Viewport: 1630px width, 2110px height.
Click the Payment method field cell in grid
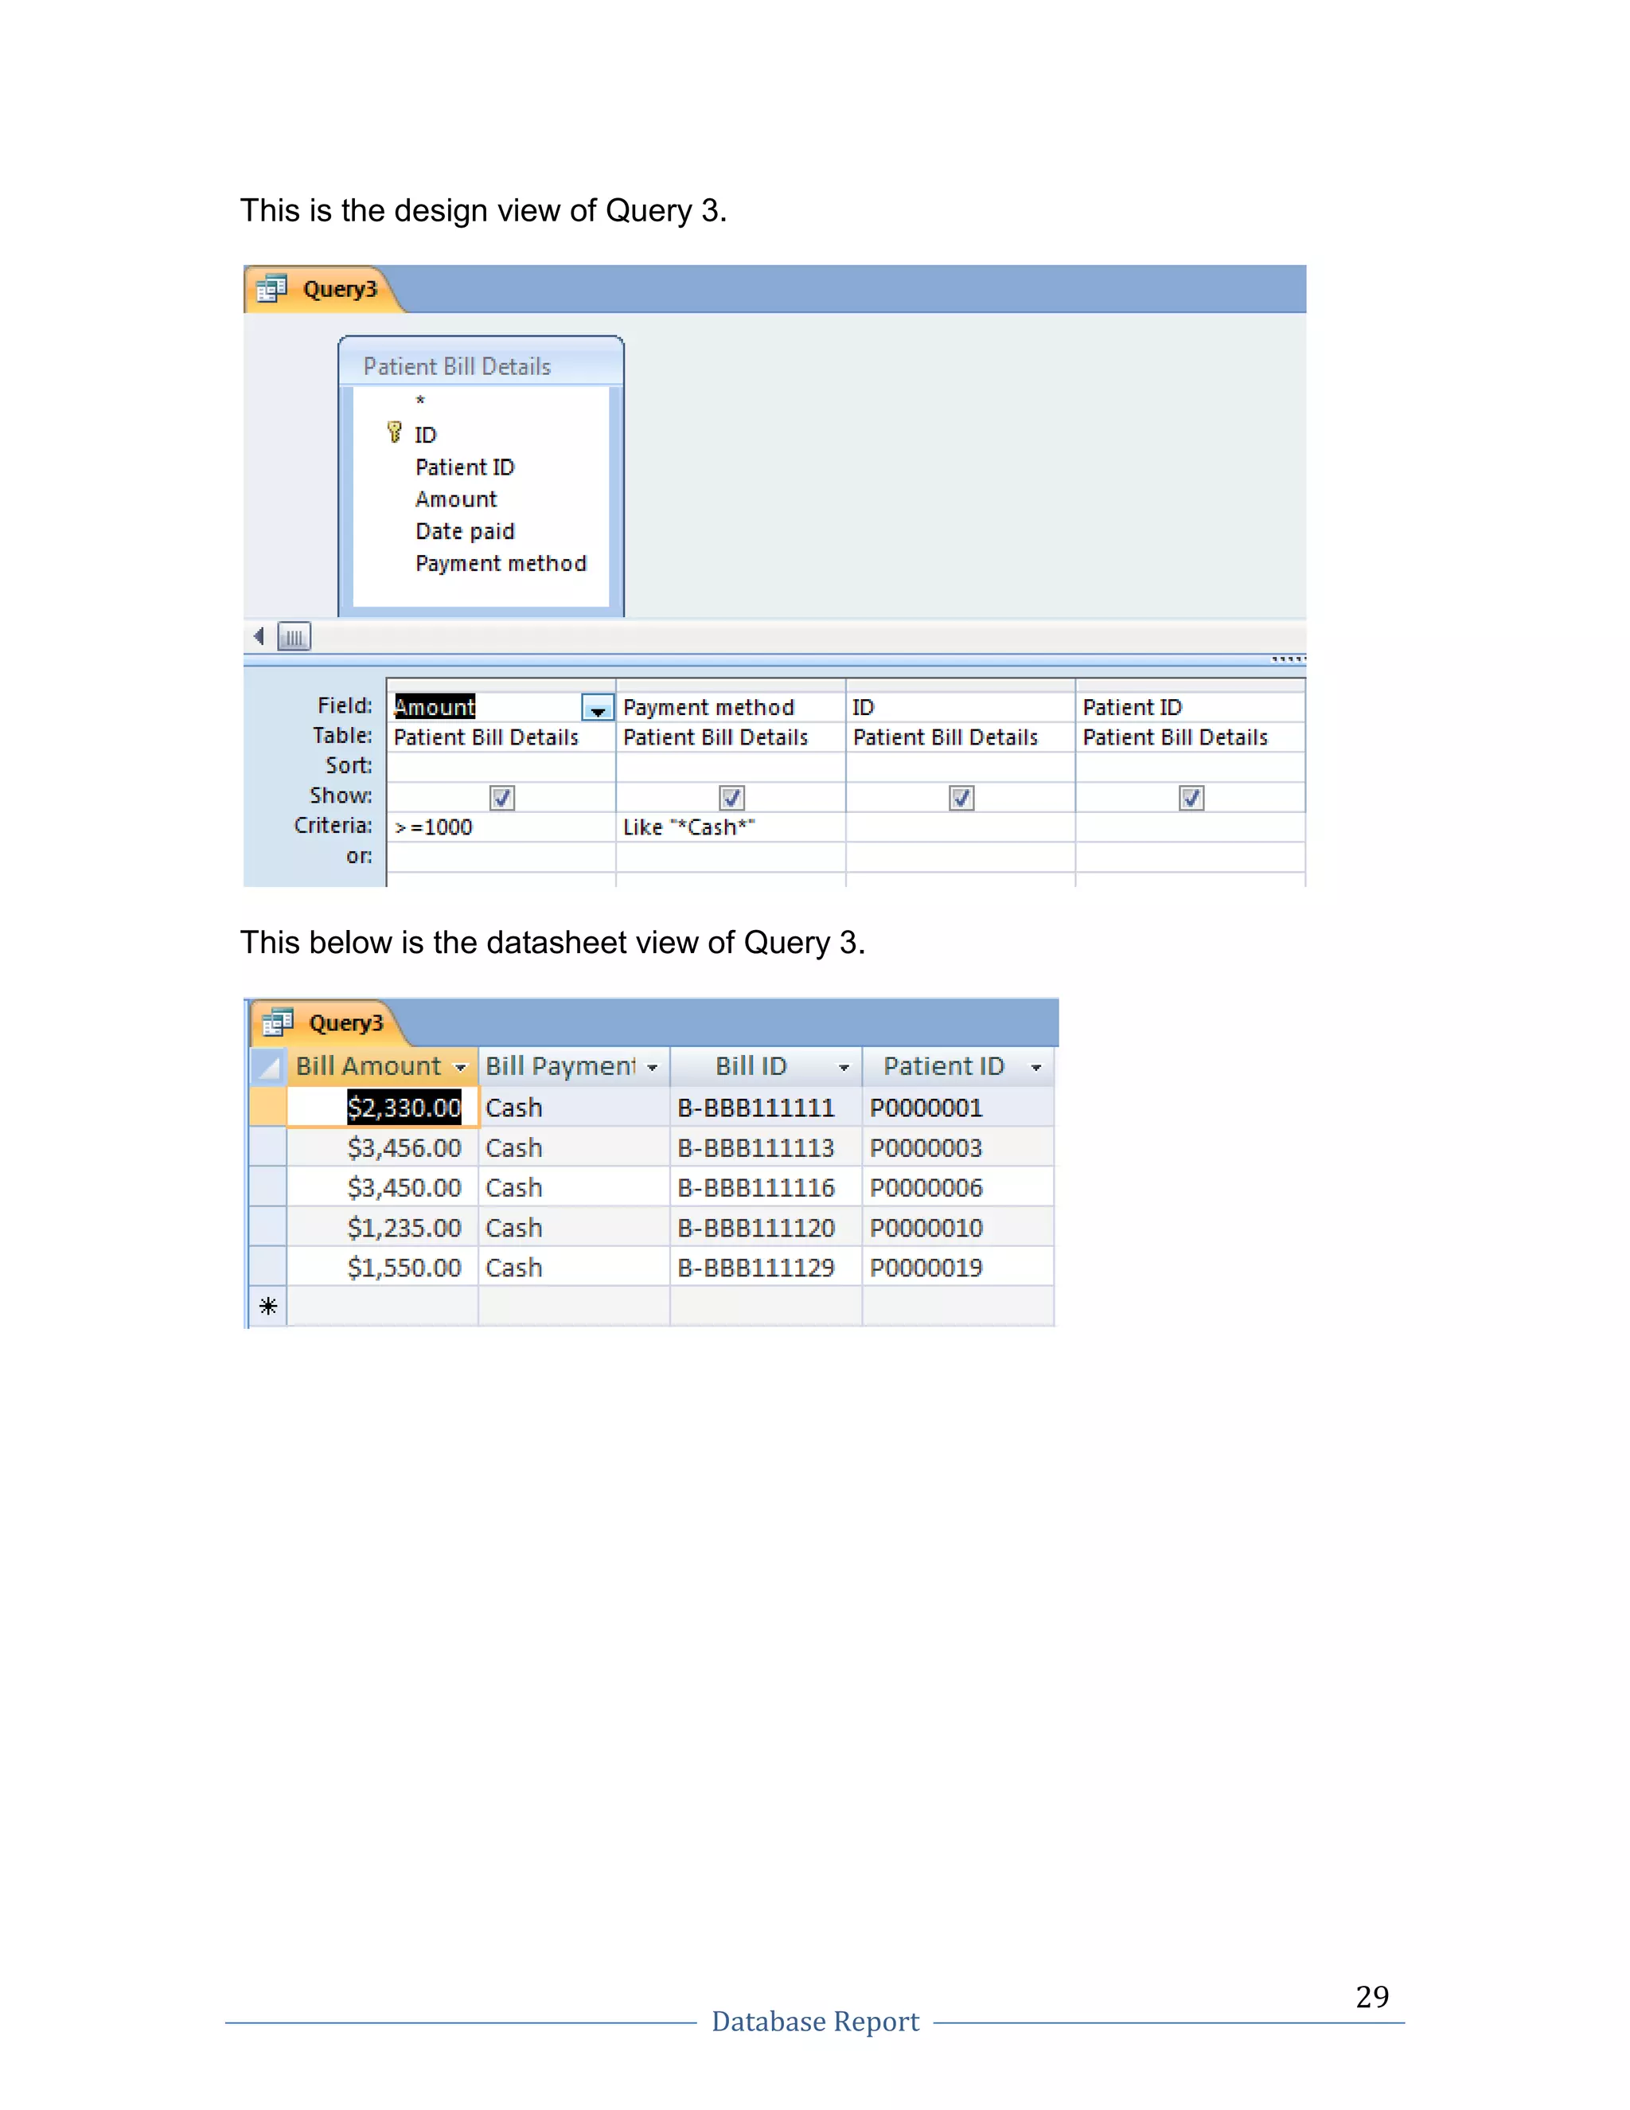[x=731, y=707]
